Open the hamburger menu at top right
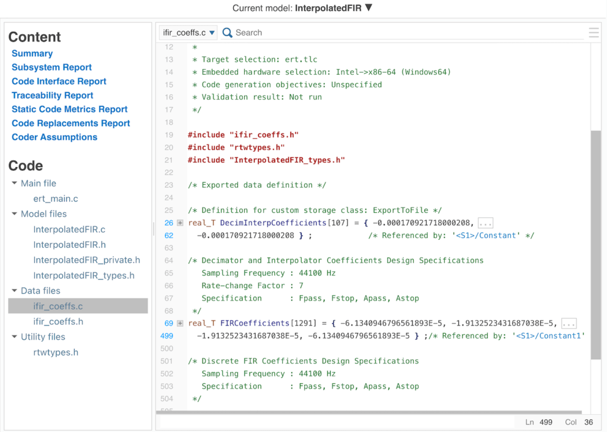607x432 pixels. pos(593,33)
